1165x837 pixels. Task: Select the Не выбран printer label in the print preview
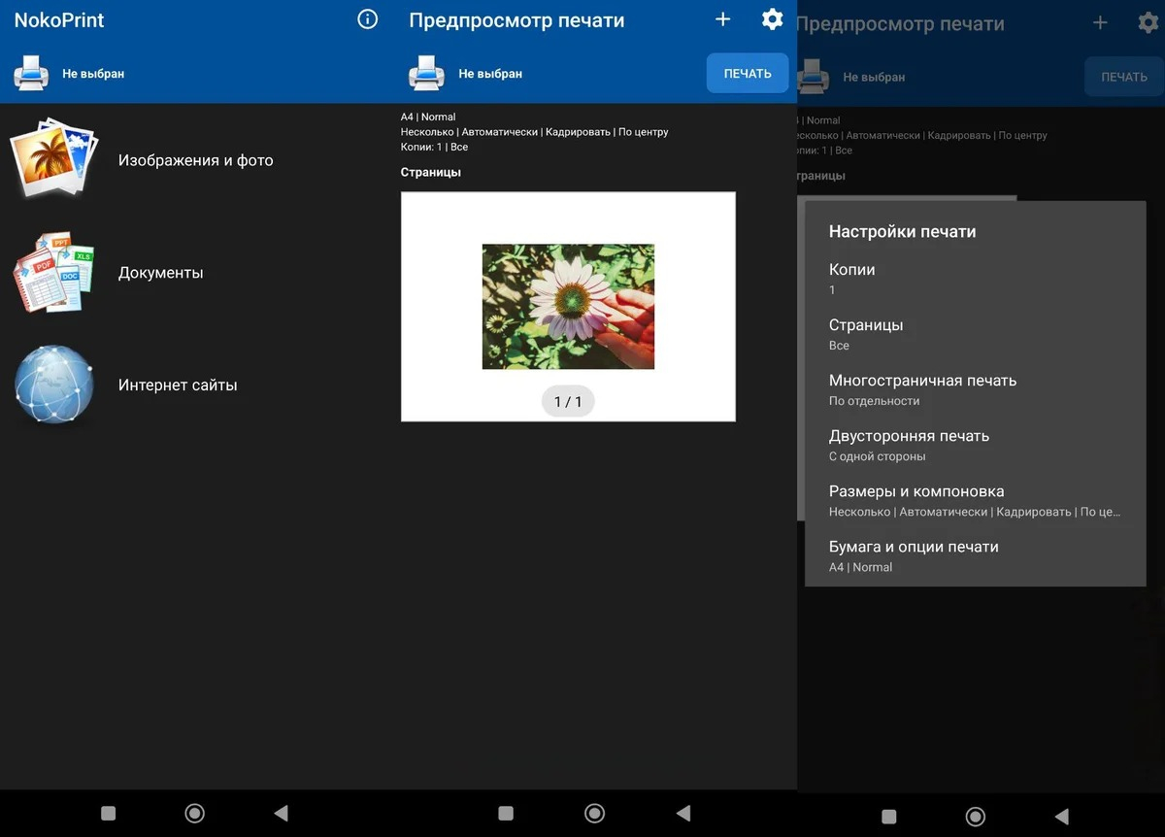(x=490, y=74)
